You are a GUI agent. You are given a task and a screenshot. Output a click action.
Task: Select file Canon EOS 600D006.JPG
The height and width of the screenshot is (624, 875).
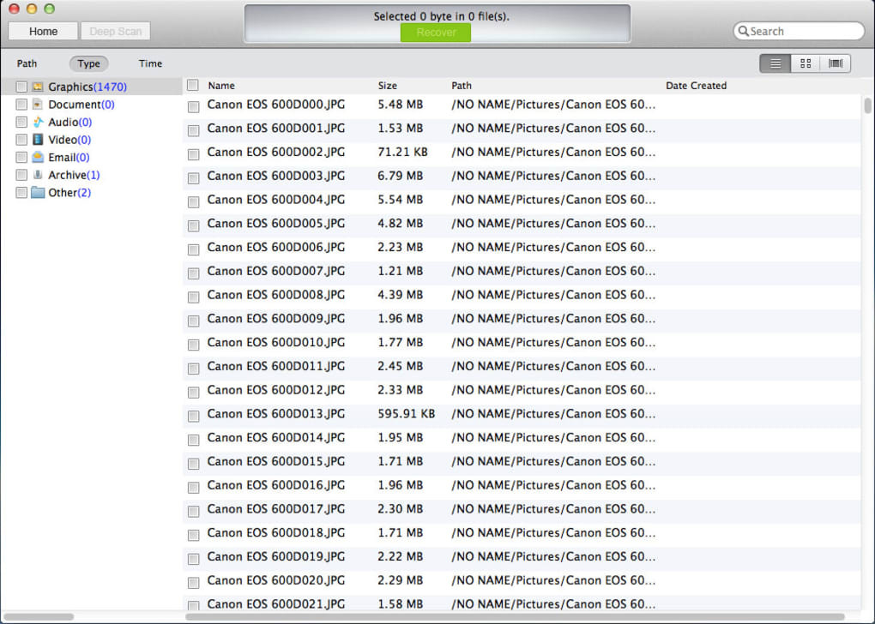tap(275, 247)
